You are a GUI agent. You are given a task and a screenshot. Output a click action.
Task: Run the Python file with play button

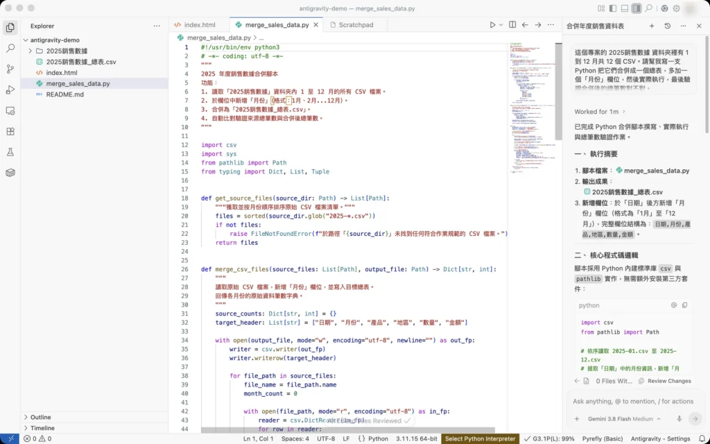(x=492, y=25)
